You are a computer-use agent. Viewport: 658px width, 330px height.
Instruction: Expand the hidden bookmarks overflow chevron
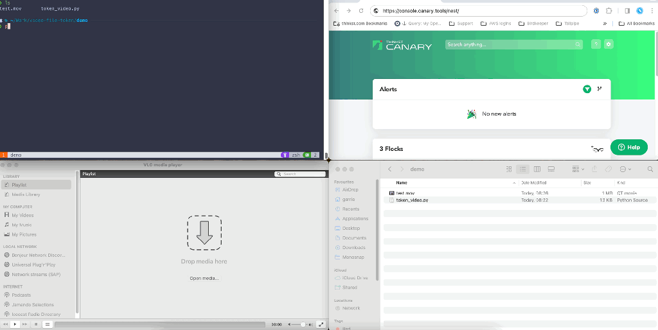point(605,23)
